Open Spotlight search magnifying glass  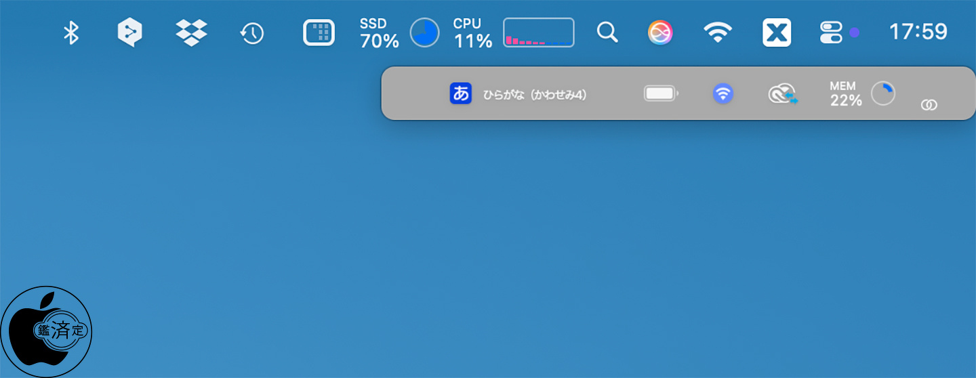coord(607,33)
